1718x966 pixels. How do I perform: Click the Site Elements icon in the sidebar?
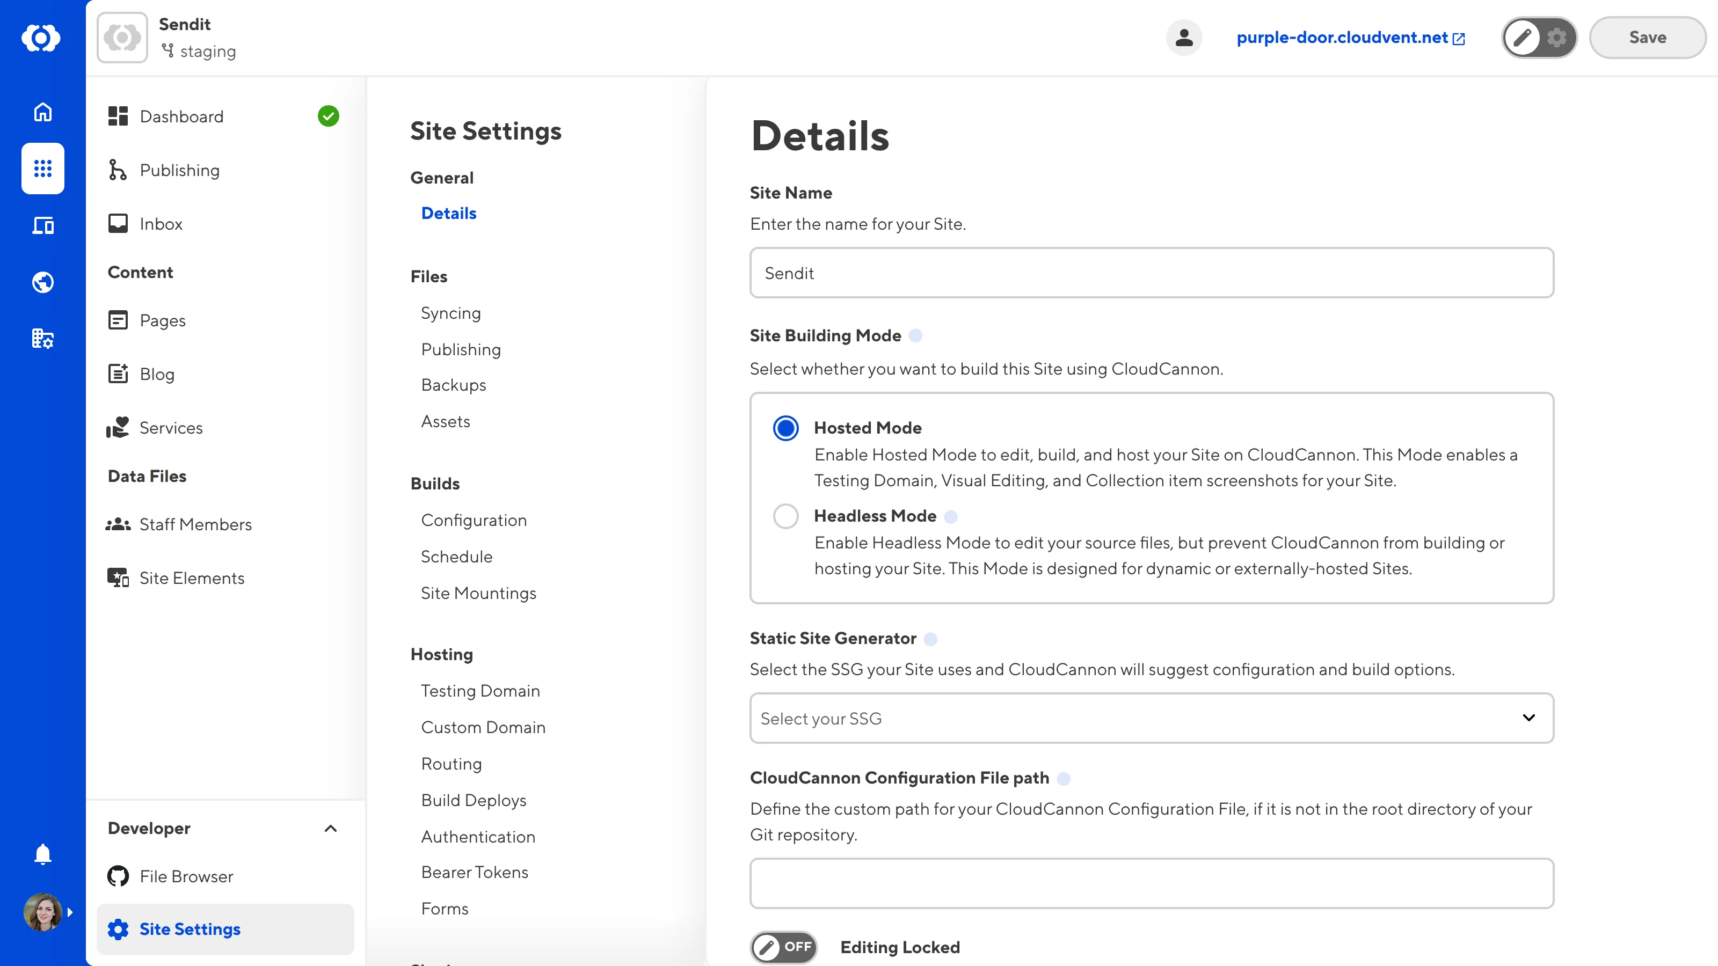click(118, 578)
